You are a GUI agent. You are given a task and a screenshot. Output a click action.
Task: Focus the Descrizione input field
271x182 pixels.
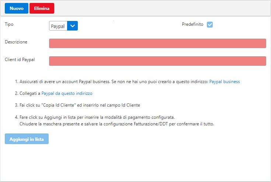(157, 43)
